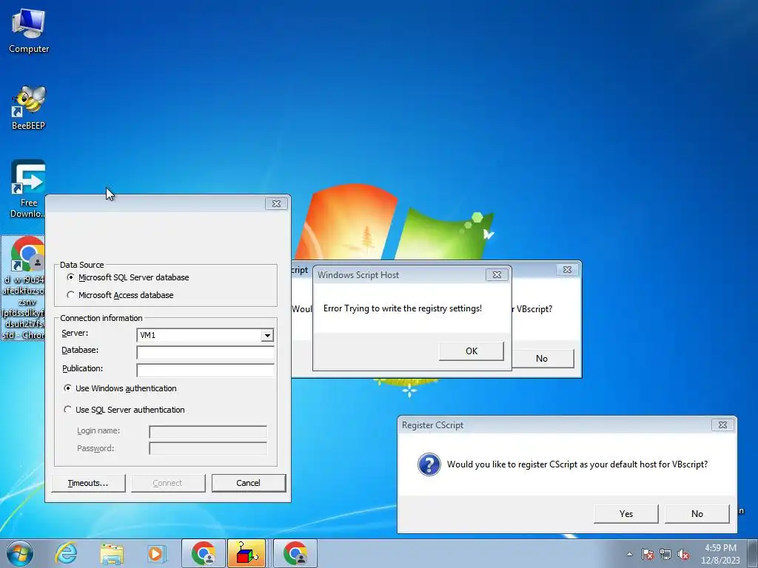Click Show desktop strip at taskbar end

753,553
